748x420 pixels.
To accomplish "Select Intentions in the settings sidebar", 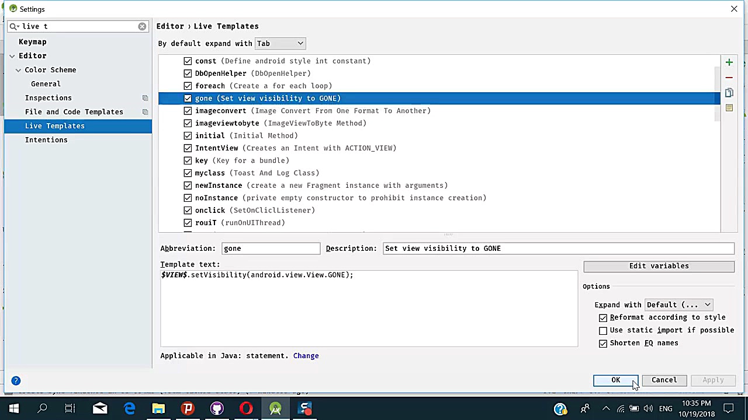I will tap(46, 139).
